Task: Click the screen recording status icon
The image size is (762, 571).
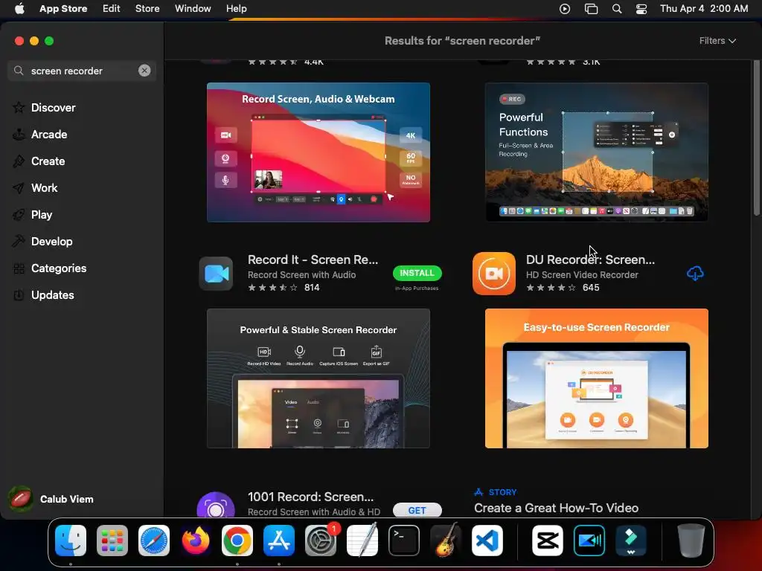Action: pyautogui.click(x=565, y=9)
